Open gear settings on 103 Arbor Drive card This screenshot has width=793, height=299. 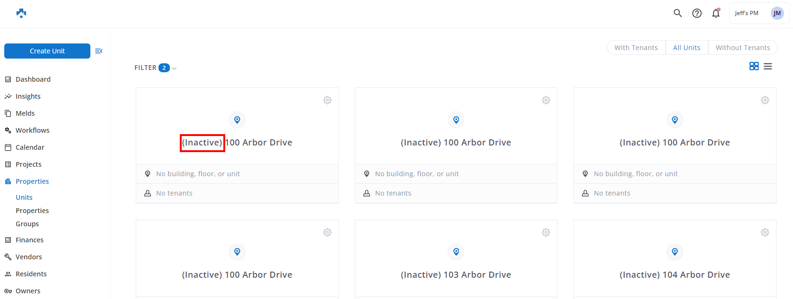click(x=546, y=232)
